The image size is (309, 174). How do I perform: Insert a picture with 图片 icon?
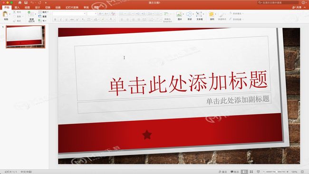click(179, 14)
